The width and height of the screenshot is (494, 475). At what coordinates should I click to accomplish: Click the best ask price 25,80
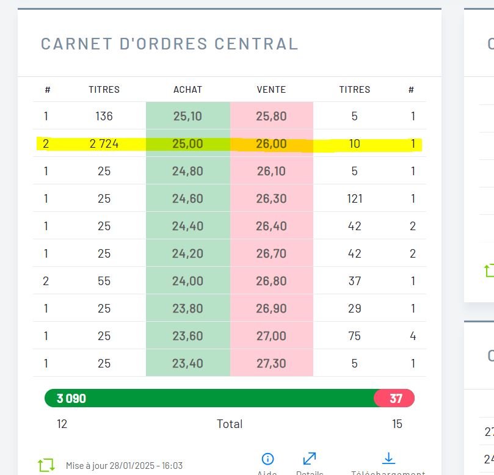(271, 116)
